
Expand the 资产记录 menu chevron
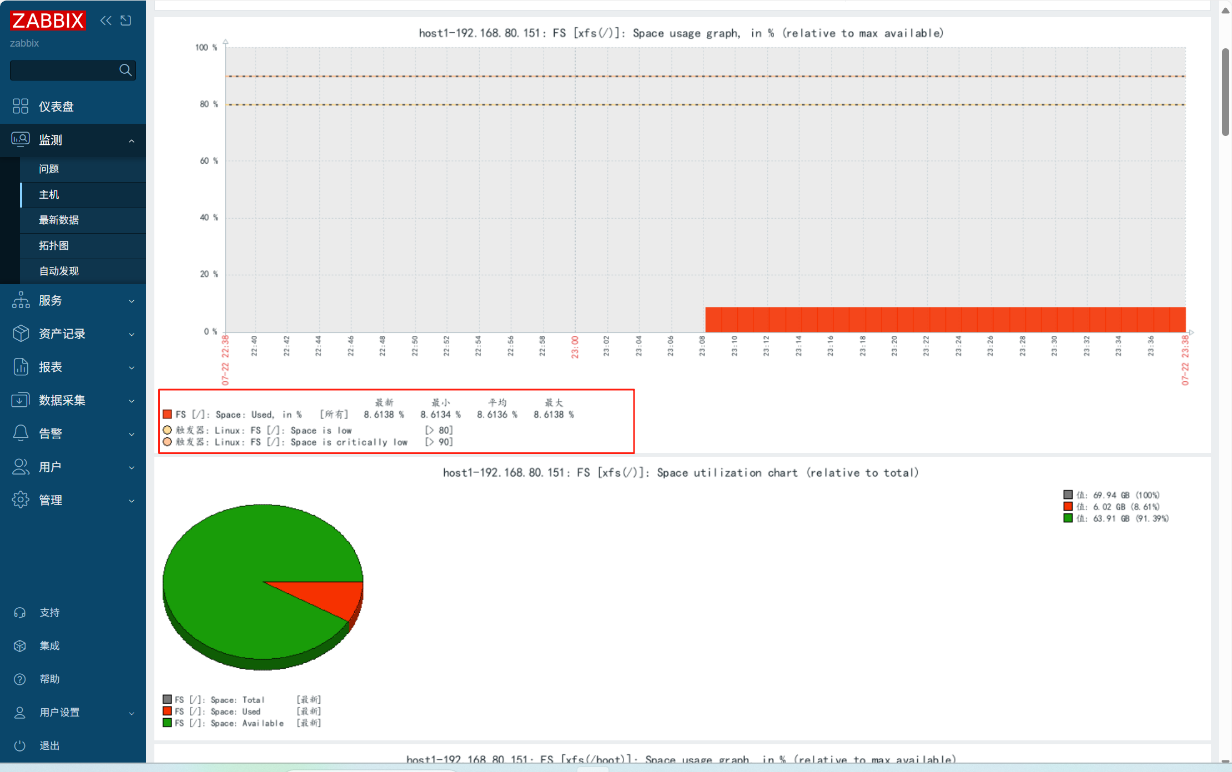tap(132, 335)
